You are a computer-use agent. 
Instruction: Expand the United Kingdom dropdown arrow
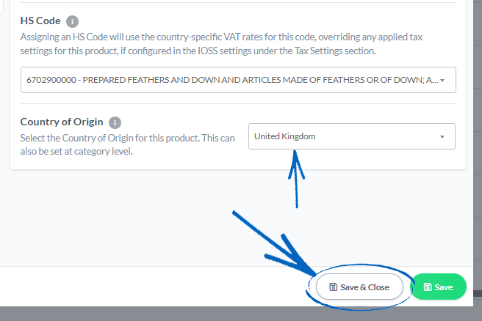click(442, 137)
